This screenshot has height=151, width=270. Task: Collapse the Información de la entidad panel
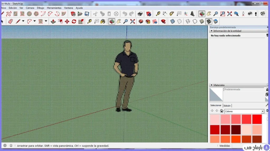pyautogui.click(x=211, y=31)
